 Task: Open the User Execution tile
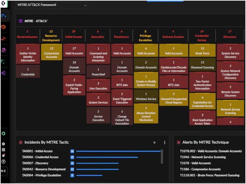98,86
